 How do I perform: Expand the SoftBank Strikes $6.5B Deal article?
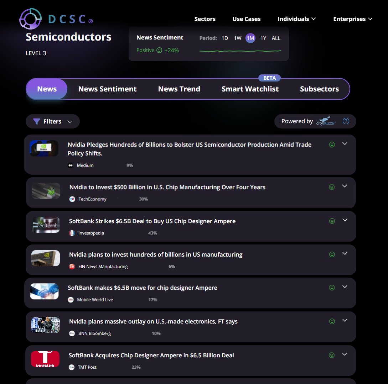(x=345, y=220)
